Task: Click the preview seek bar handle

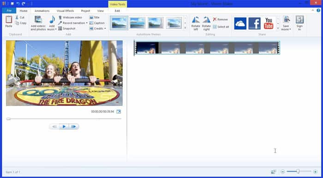Action: pos(8,119)
